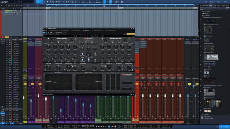The image size is (230, 129).
Task: Mute the ALL KEYS mixer channel
Action: pos(171,84)
